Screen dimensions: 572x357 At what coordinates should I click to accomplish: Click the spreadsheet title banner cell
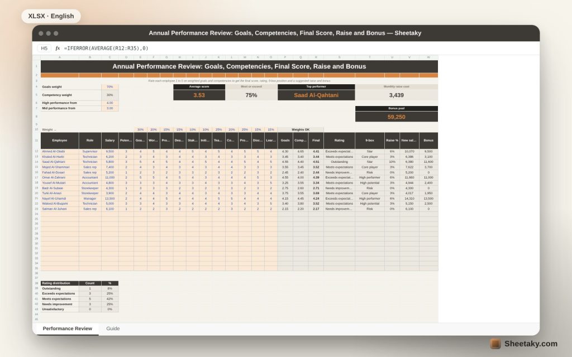click(x=239, y=66)
